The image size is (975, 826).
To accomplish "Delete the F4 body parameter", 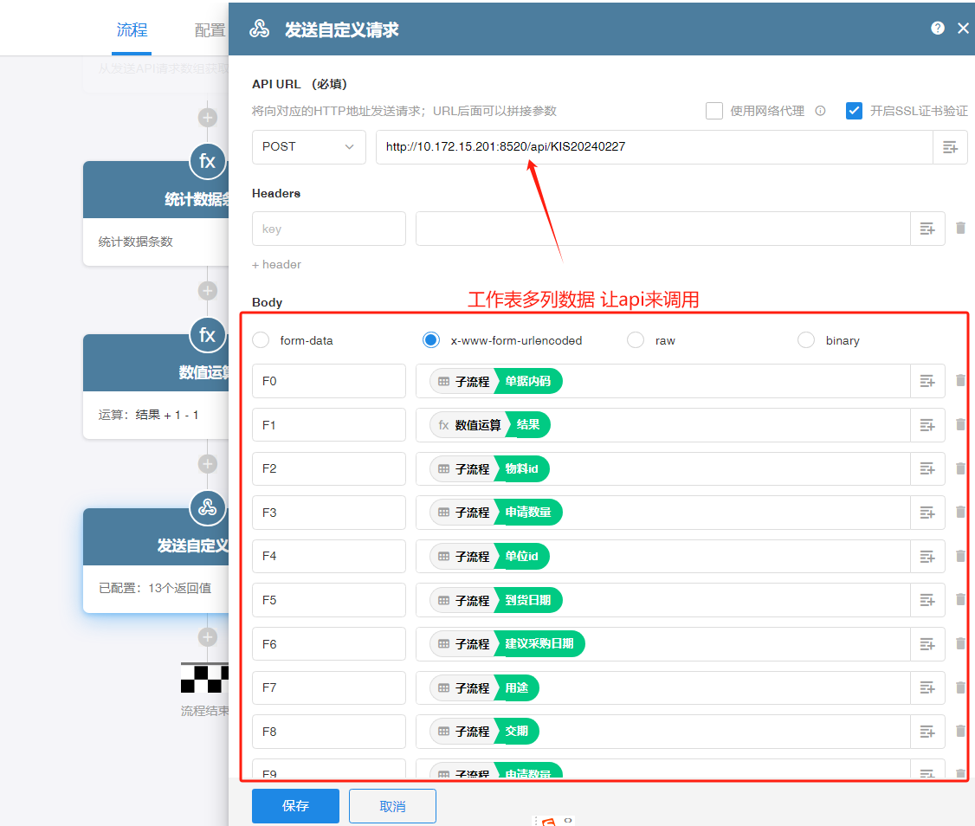I will pyautogui.click(x=960, y=556).
